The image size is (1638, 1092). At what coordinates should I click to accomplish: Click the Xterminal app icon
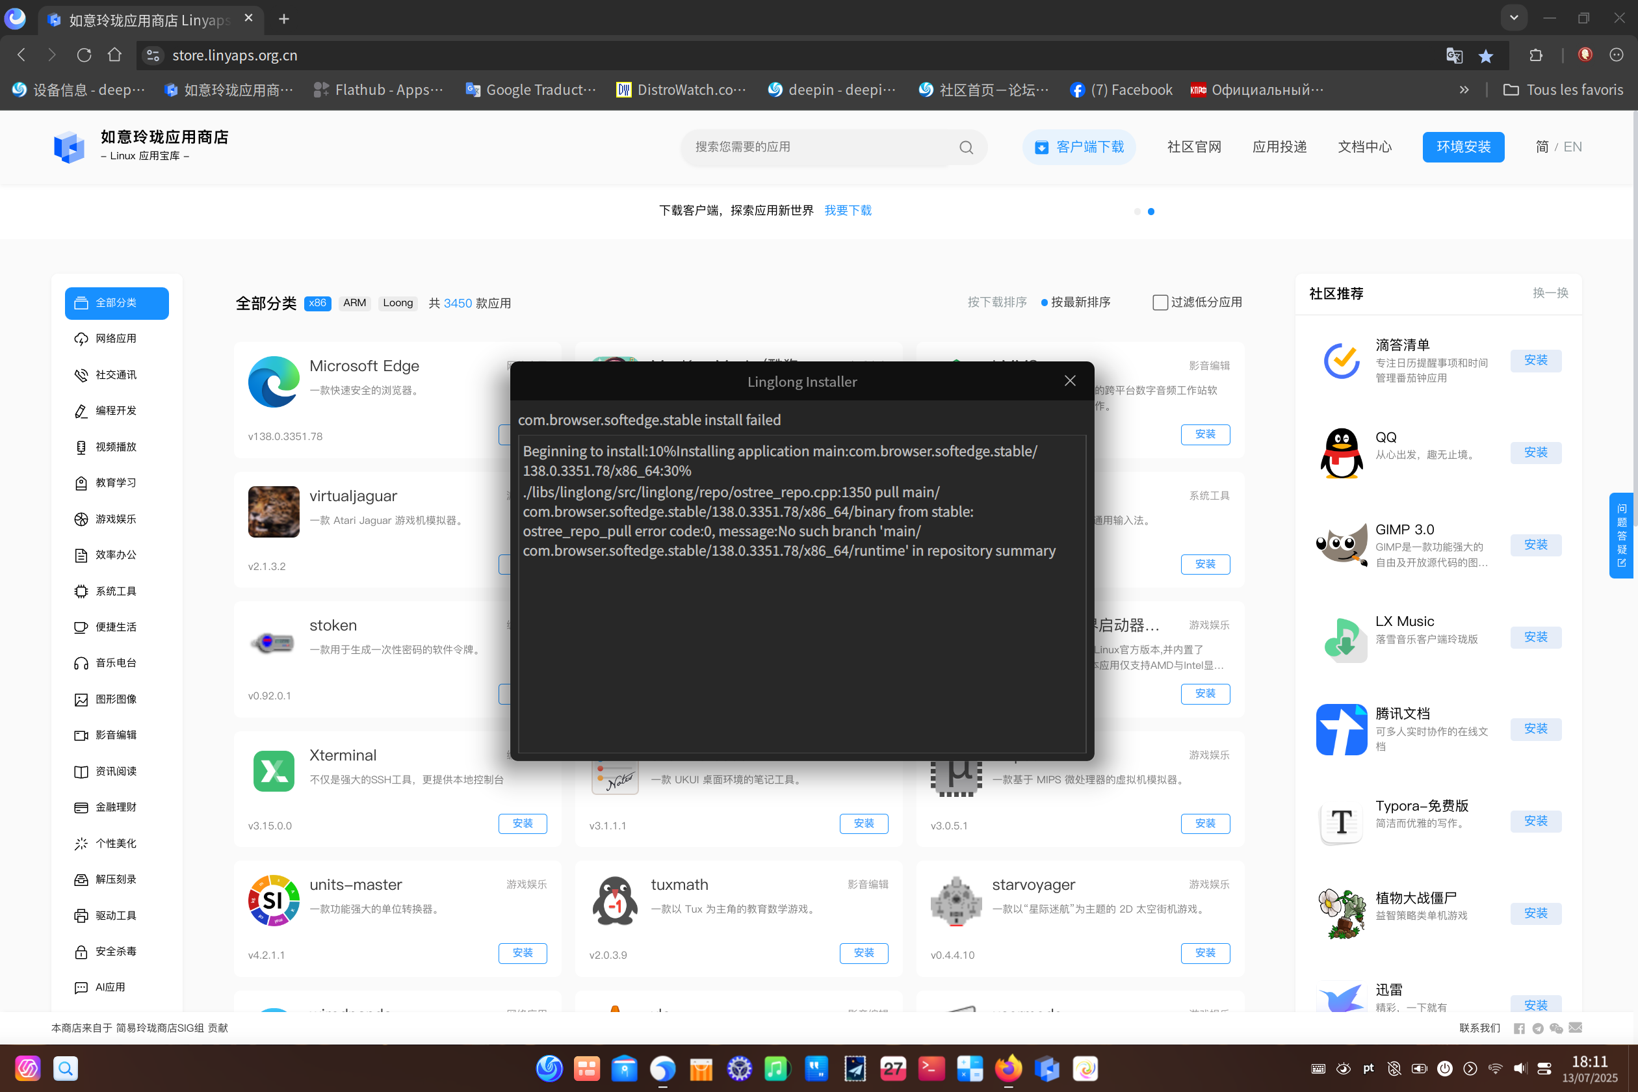(x=274, y=771)
